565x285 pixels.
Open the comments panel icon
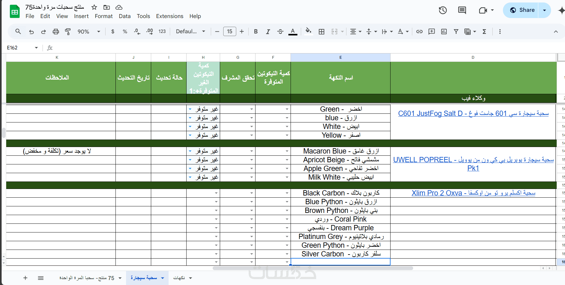pos(462,10)
